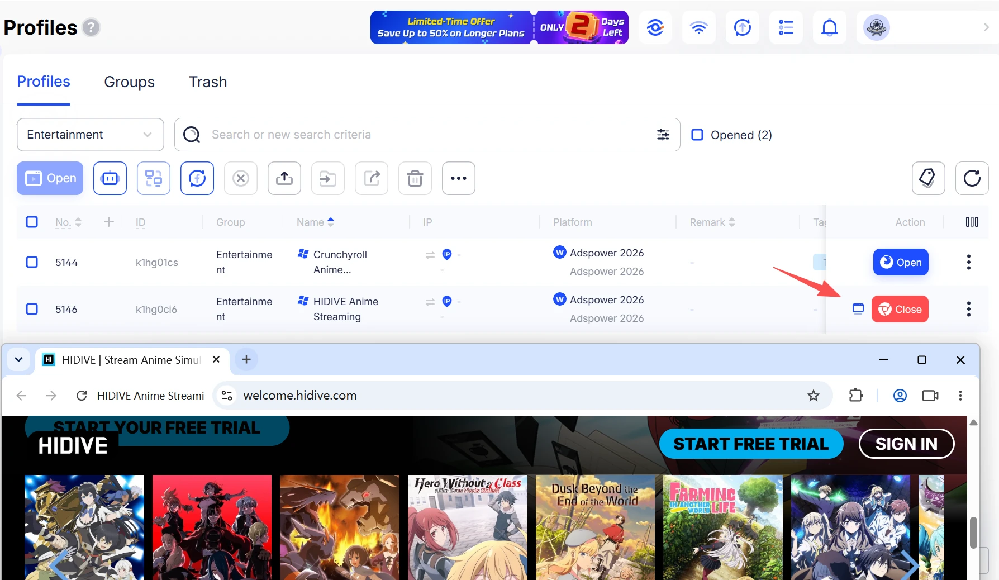Sort by the Remark column header
Image resolution: width=999 pixels, height=580 pixels.
pos(712,222)
